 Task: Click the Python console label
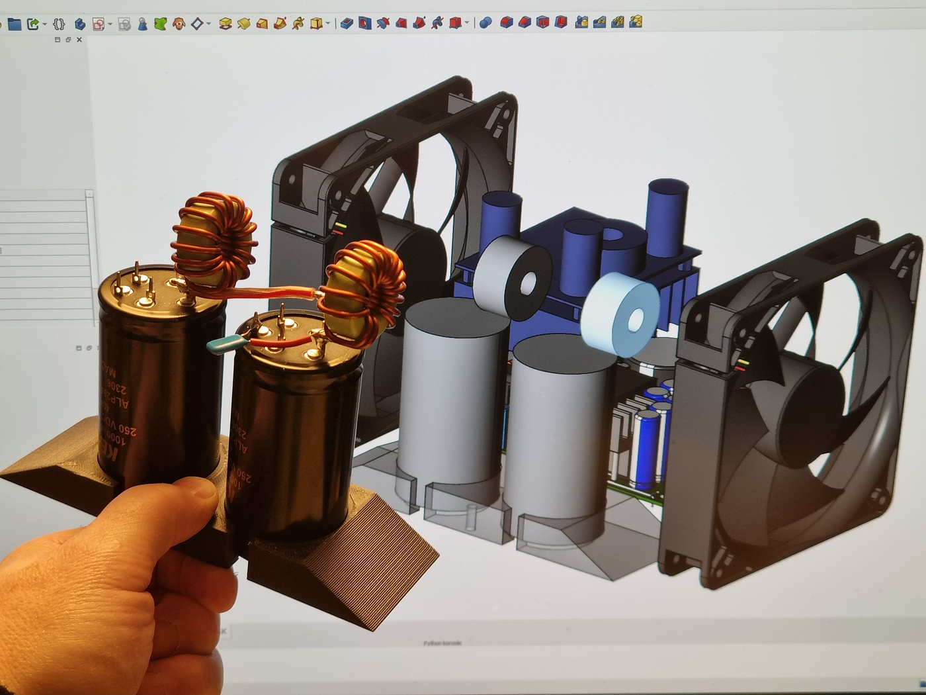[x=442, y=643]
